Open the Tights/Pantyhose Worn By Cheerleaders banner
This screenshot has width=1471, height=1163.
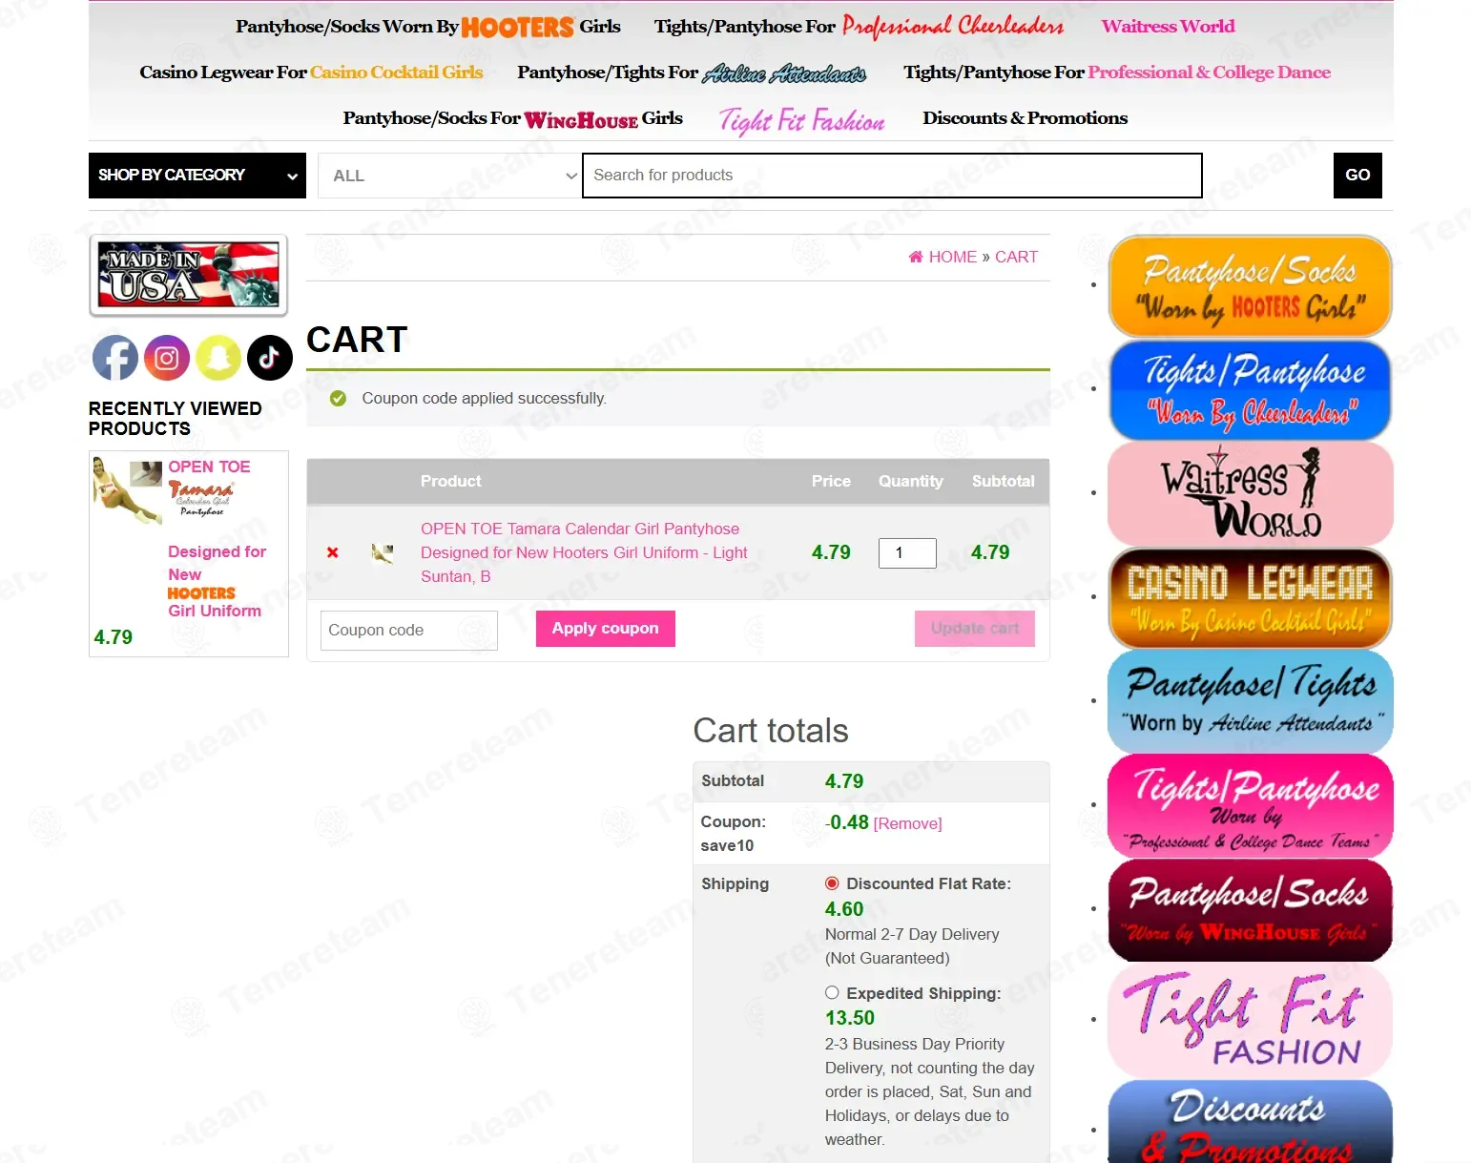(1250, 389)
